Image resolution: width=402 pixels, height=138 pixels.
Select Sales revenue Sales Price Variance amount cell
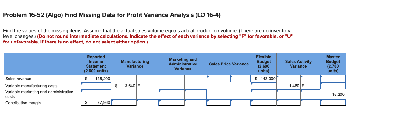coord(218,79)
